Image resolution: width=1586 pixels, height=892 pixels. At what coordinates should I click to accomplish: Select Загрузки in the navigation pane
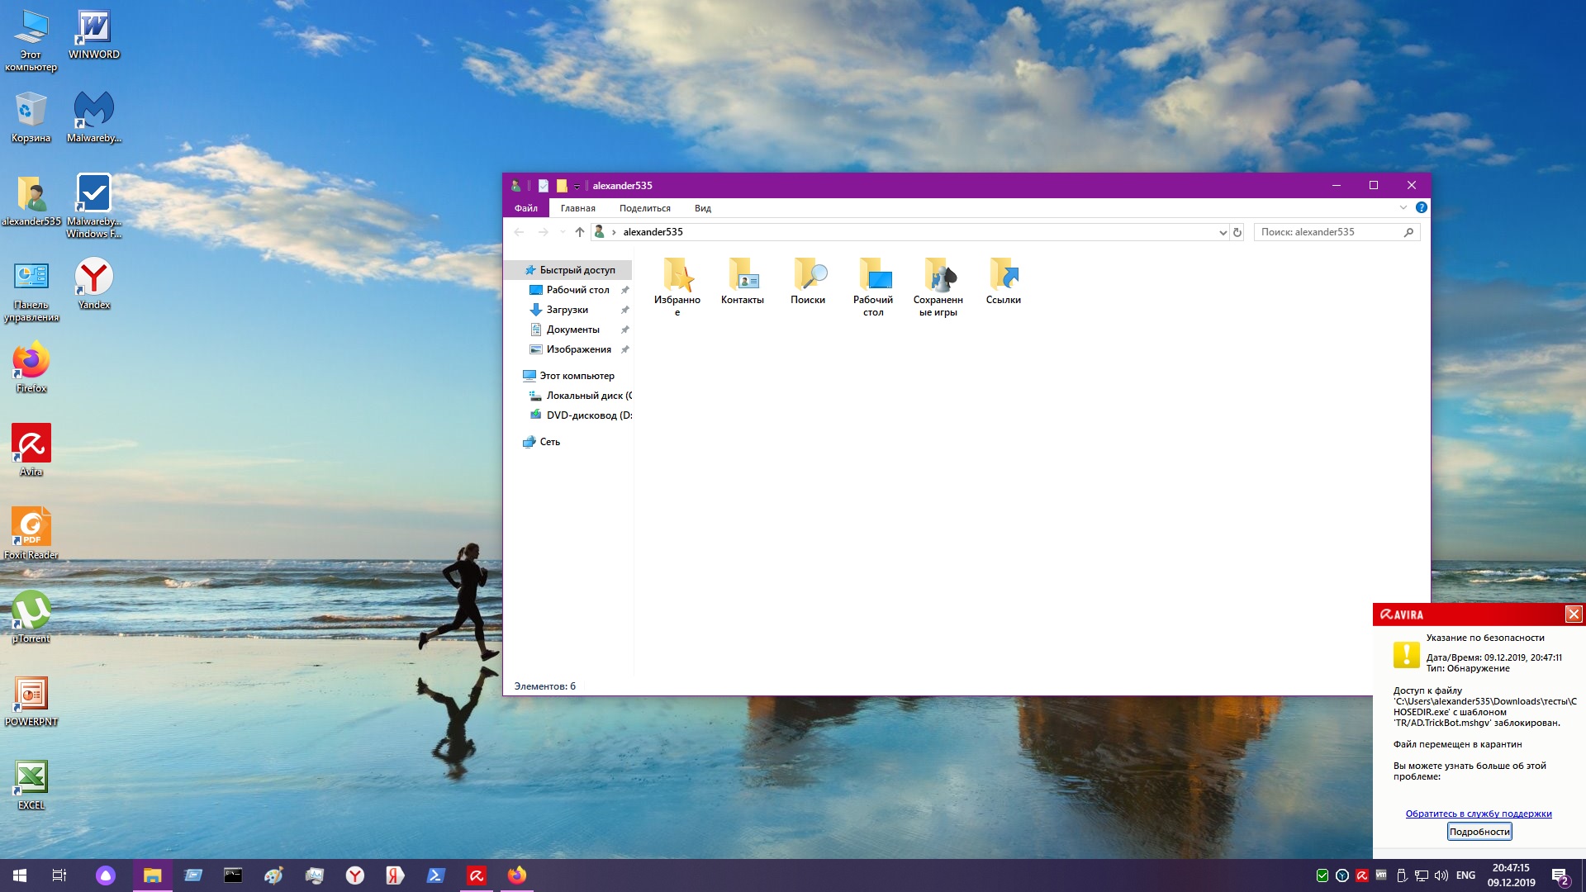click(x=567, y=310)
